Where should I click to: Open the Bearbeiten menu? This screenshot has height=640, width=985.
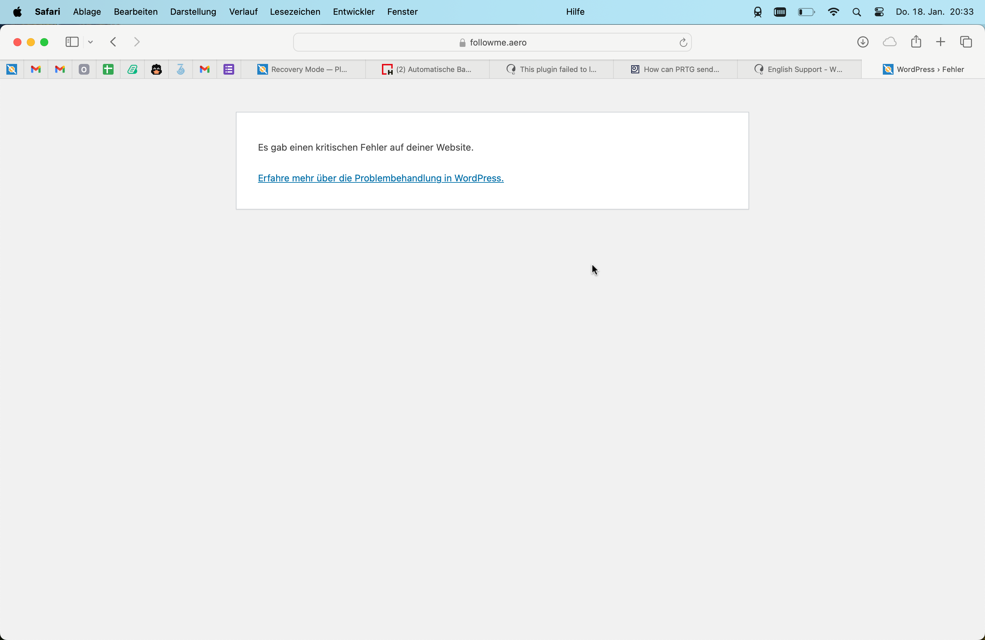pyautogui.click(x=136, y=12)
